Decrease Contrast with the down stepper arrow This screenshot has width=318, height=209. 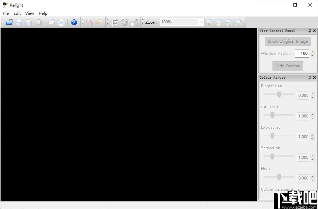312,118
